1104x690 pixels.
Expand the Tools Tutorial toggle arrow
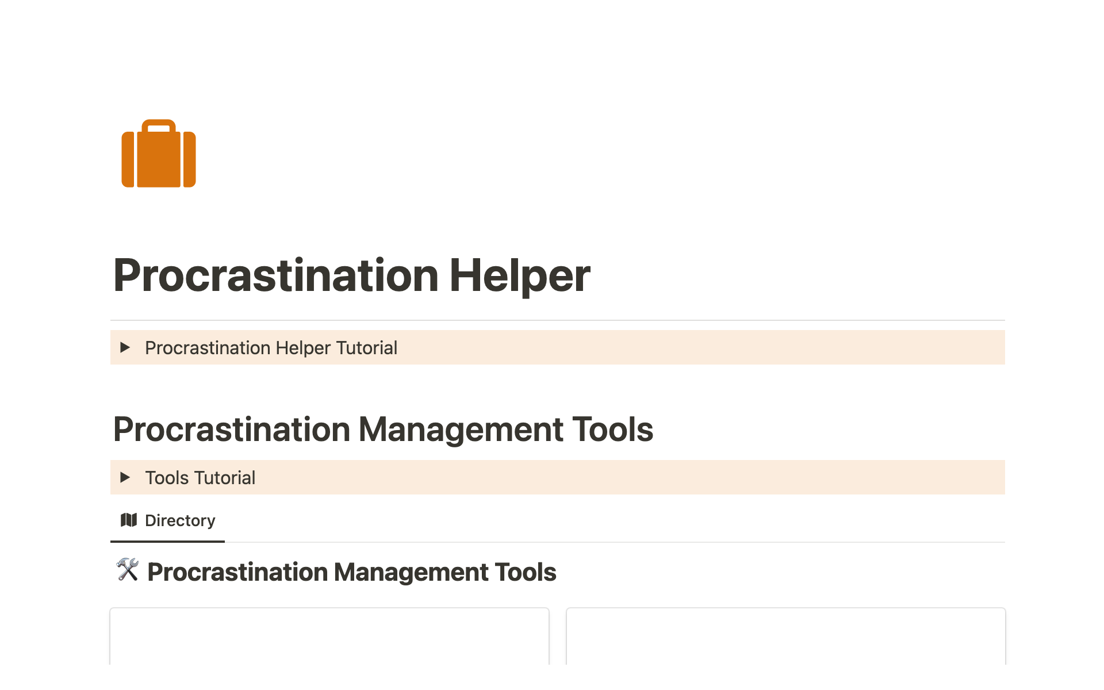pyautogui.click(x=125, y=477)
